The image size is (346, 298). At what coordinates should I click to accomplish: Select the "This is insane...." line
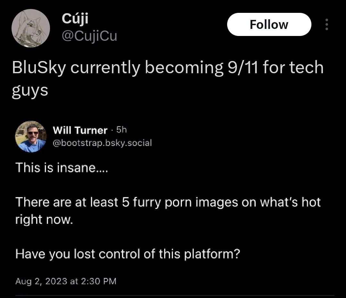pyautogui.click(x=62, y=168)
